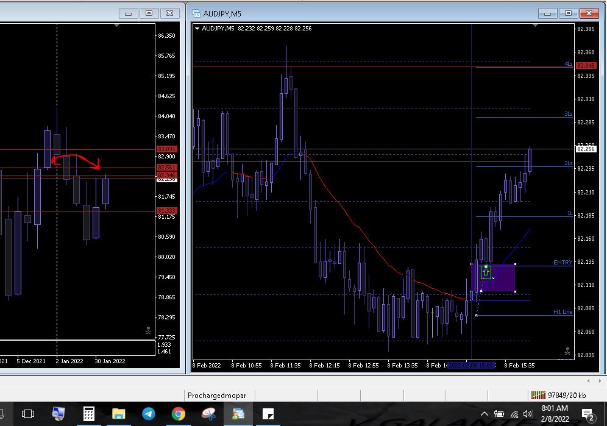Open Telegram from the taskbar
607x426 pixels.
pyautogui.click(x=149, y=414)
